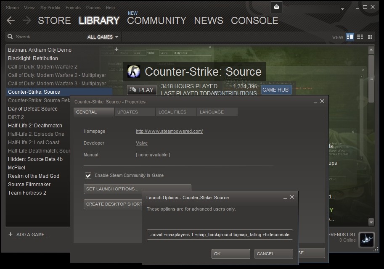Screen dimensions: 384x269
Task: Enable Steam Community In-Game
Action: click(x=88, y=175)
